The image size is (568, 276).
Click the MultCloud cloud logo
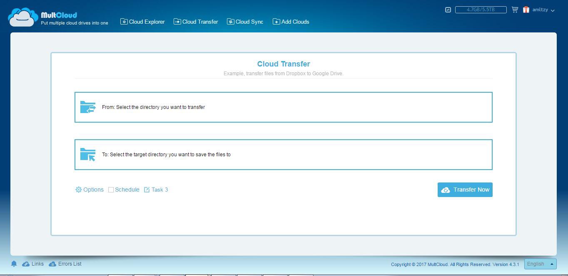(23, 17)
